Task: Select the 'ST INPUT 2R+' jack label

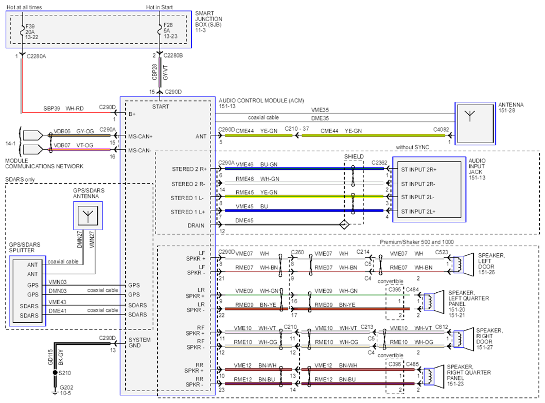Action: (x=418, y=170)
